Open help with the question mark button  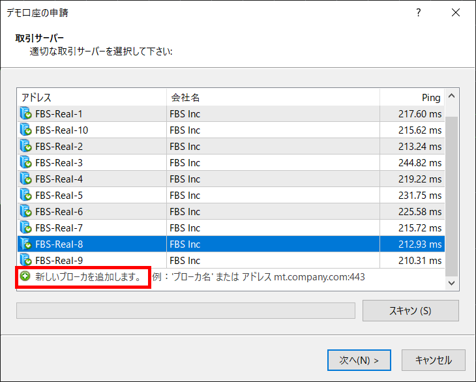point(419,13)
